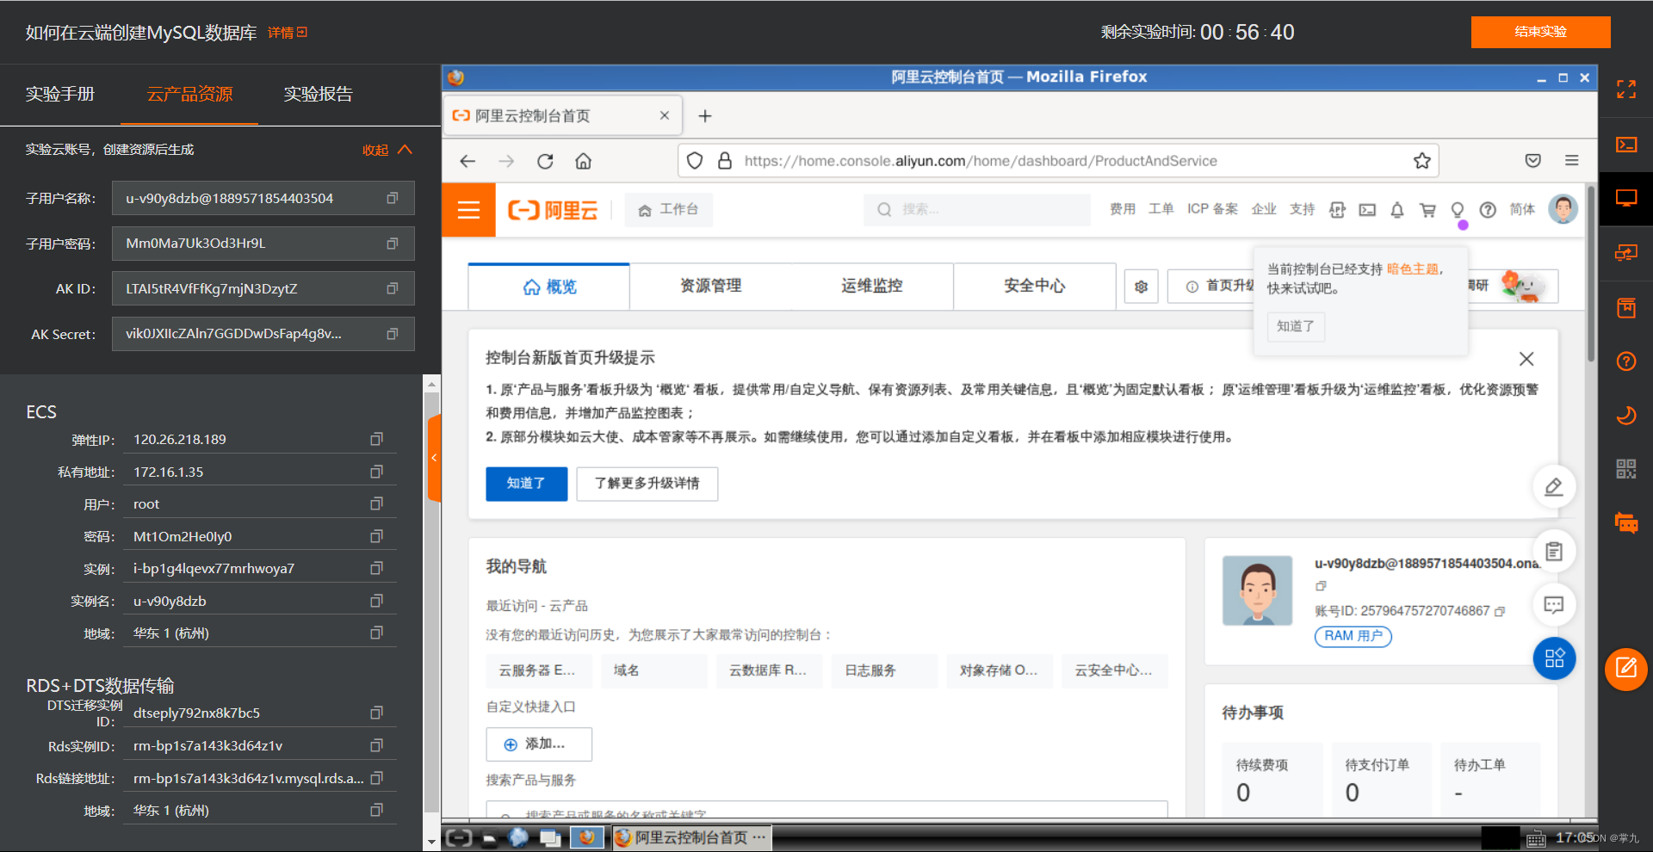The height and width of the screenshot is (852, 1653).
Task: Copy the sub-user name value
Action: [x=392, y=198]
